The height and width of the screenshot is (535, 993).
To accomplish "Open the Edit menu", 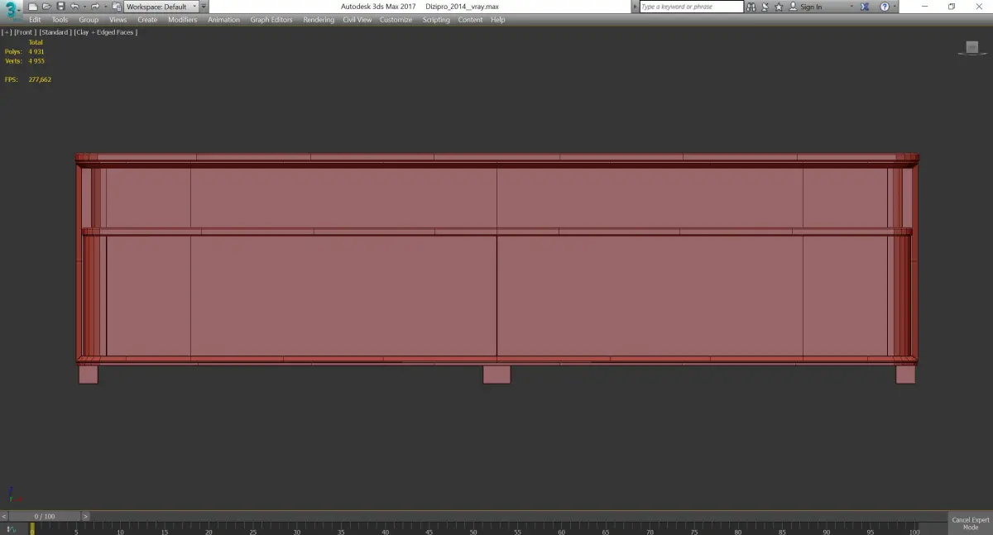I will point(35,20).
